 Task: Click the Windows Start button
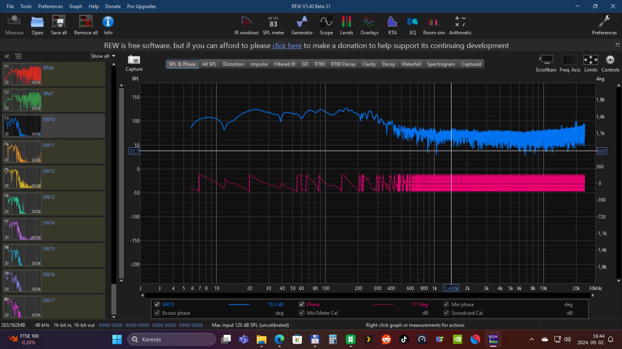(117, 339)
